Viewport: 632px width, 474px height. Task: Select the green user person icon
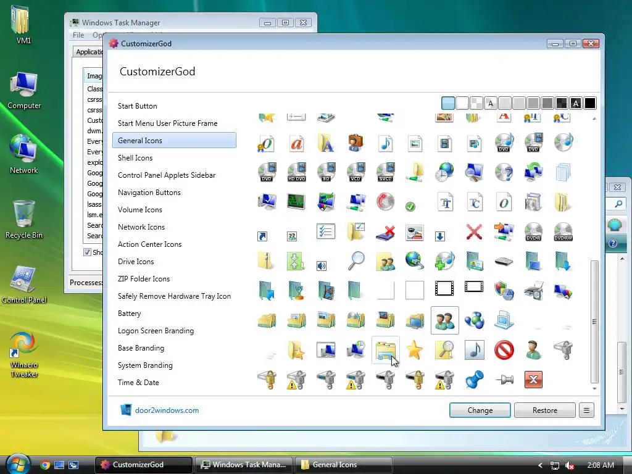(x=534, y=350)
